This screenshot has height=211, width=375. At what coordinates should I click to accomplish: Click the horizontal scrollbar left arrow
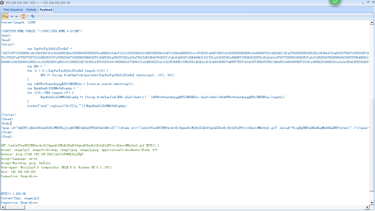pos(2,207)
